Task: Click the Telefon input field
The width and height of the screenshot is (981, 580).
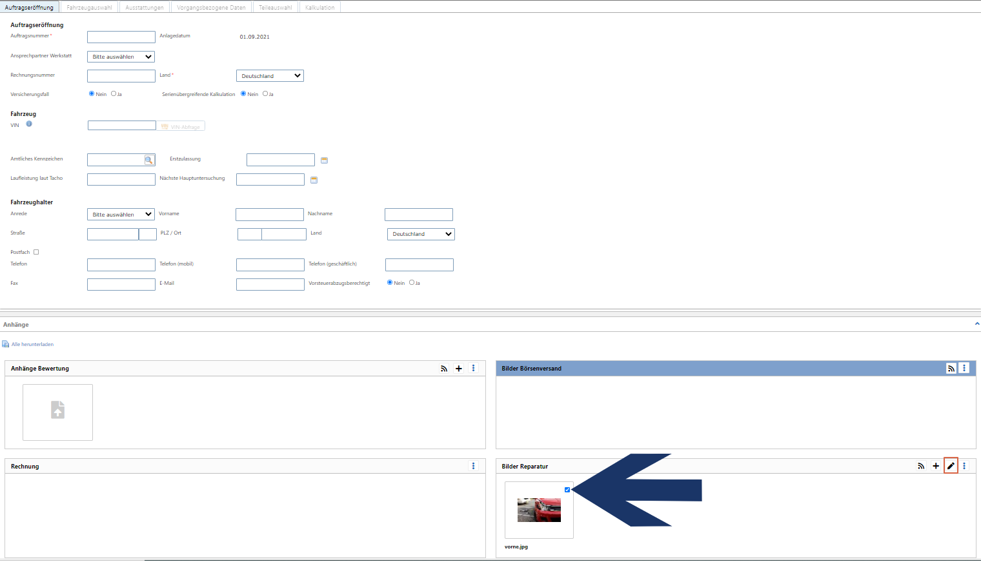Action: pos(121,265)
